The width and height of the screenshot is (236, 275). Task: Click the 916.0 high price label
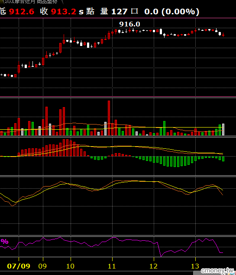pyautogui.click(x=129, y=24)
